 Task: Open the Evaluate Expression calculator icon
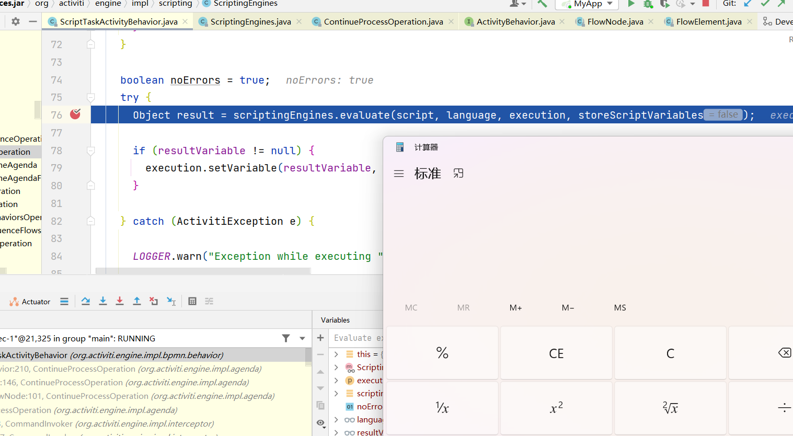tap(192, 301)
